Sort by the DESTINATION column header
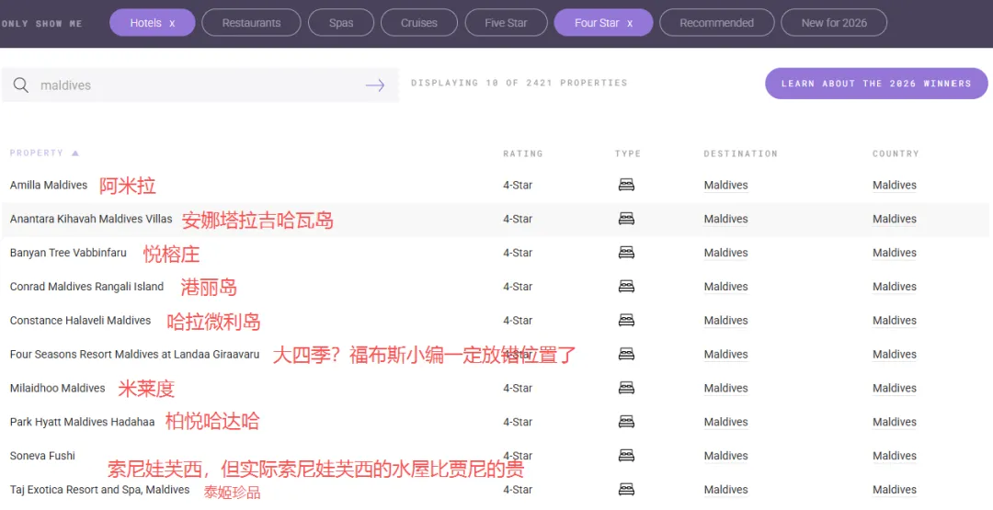This screenshot has height=510, width=993. [x=740, y=153]
